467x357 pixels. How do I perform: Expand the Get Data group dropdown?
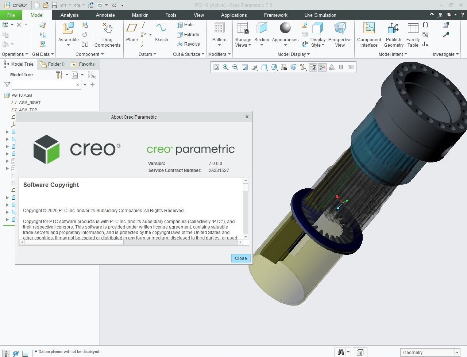point(43,54)
